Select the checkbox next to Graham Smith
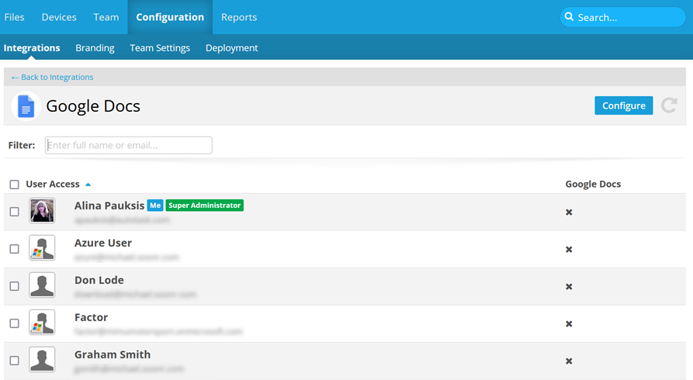The width and height of the screenshot is (693, 380). click(14, 361)
